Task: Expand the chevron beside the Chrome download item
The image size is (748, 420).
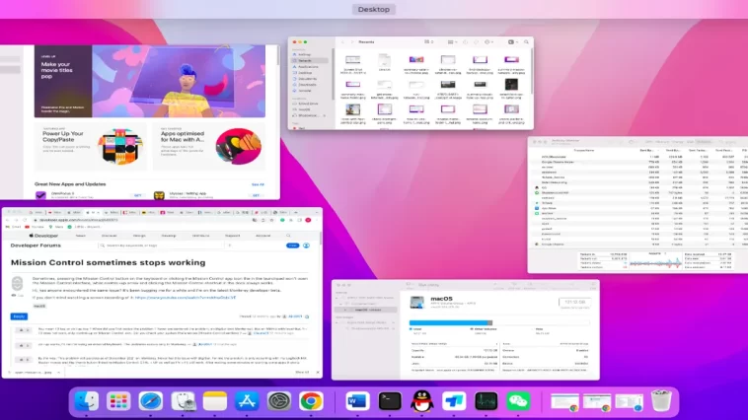Action: (x=58, y=373)
